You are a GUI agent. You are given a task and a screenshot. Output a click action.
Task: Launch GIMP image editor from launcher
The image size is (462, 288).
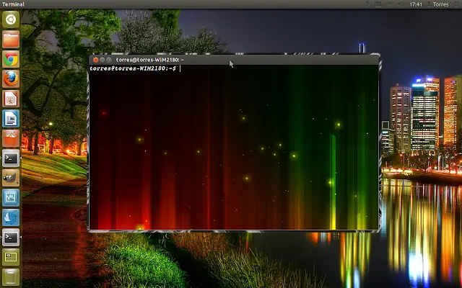(x=11, y=178)
